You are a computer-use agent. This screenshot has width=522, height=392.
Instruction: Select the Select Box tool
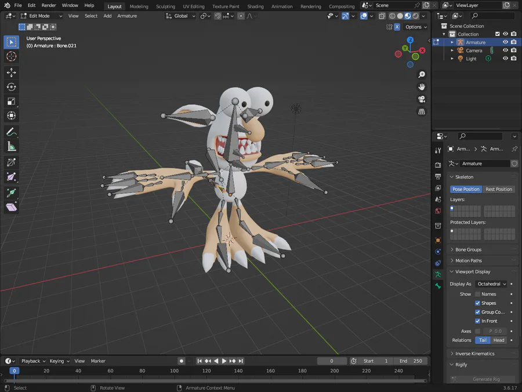pyautogui.click(x=12, y=42)
